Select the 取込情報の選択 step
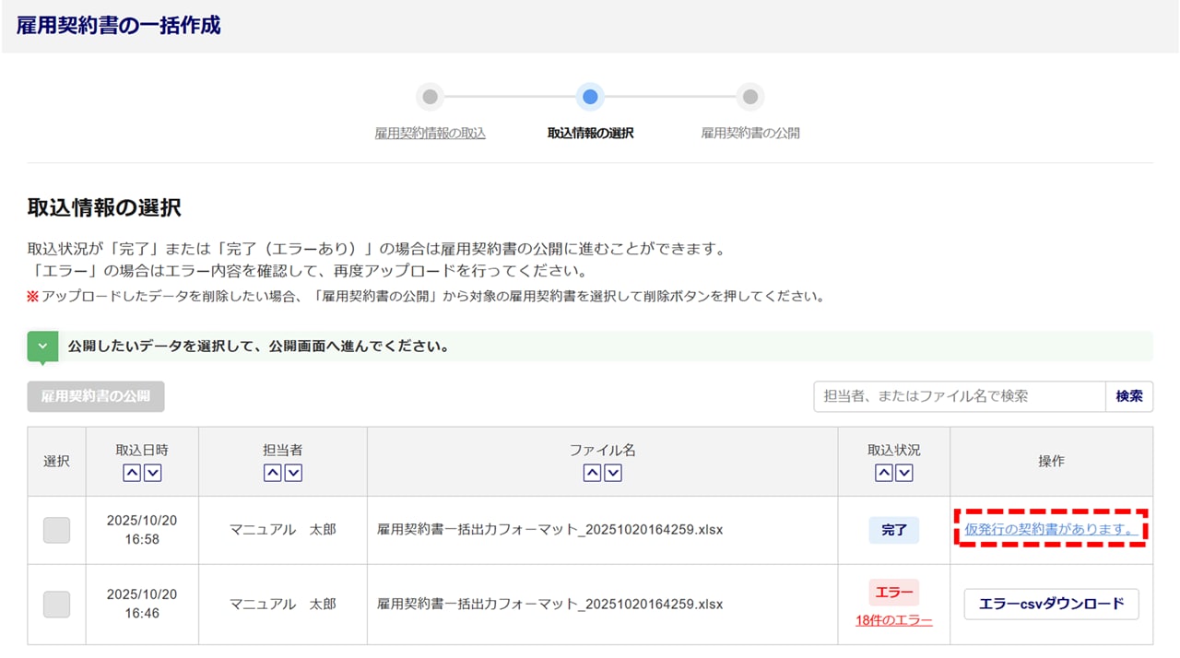The width and height of the screenshot is (1180, 658). [590, 133]
